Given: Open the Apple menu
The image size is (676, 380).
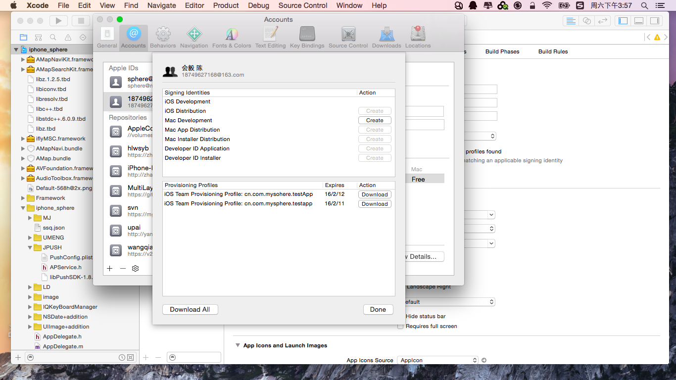Looking at the screenshot, I should coord(13,5).
